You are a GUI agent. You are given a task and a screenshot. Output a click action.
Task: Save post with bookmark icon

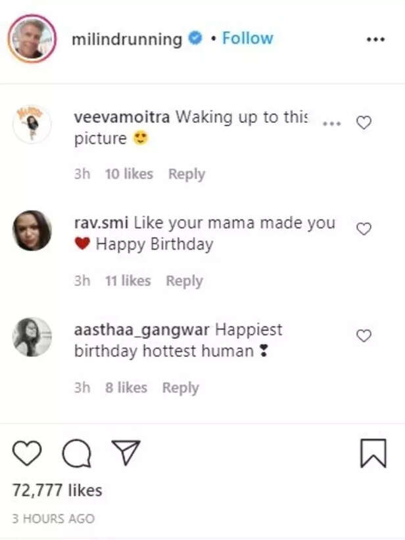tap(373, 454)
